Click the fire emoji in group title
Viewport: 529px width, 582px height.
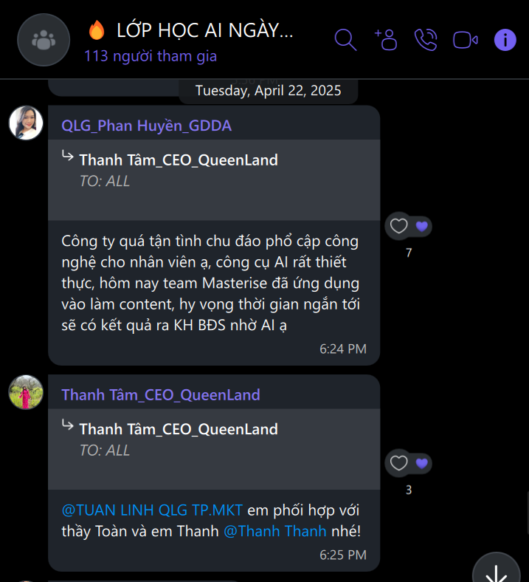click(x=97, y=30)
